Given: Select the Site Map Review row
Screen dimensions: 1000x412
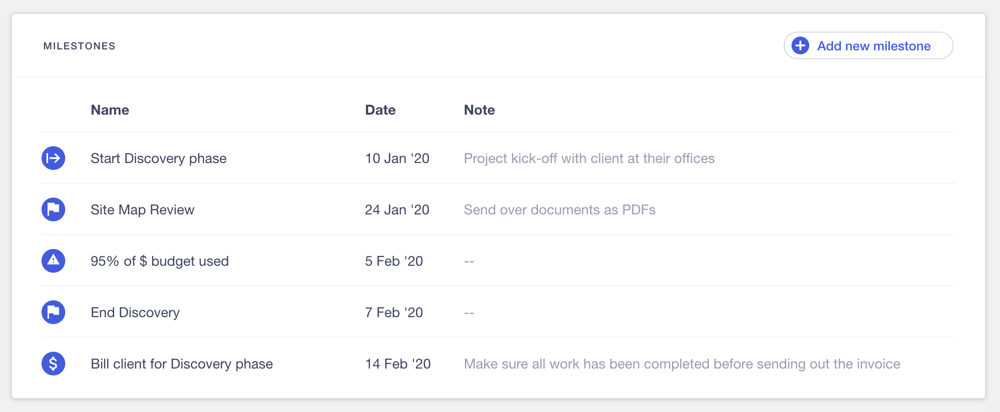Looking at the screenshot, I should click(142, 209).
